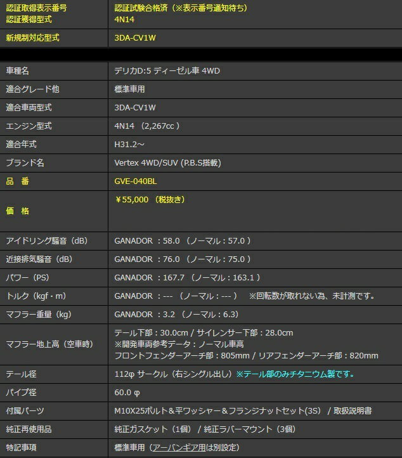Select the product number GVE-040BL
Viewport: 402px width, 458px height.
(135, 181)
